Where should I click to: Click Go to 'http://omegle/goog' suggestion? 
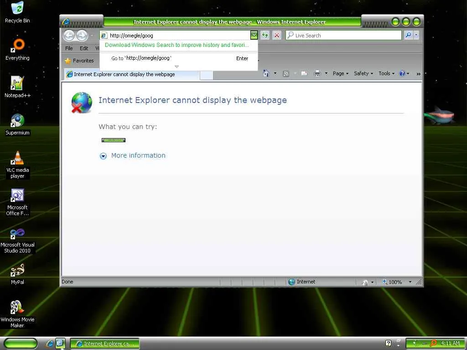179,58
